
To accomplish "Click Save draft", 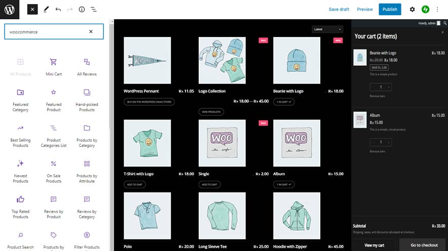I will tap(339, 10).
